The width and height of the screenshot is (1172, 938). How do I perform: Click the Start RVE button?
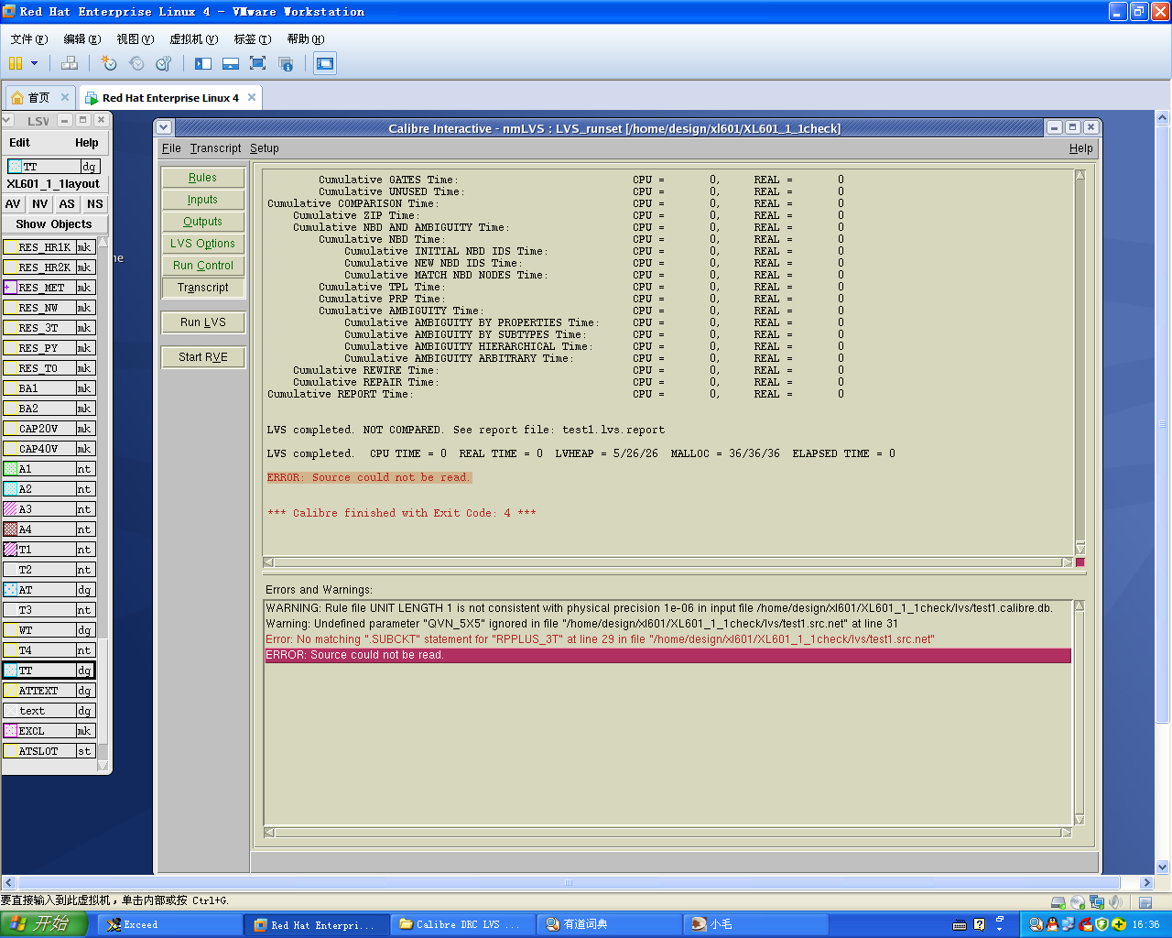click(203, 357)
